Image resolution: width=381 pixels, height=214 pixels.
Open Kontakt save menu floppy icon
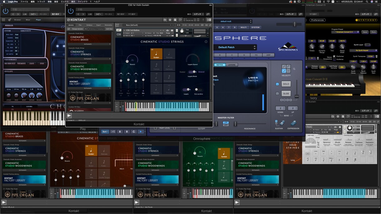click(x=165, y=20)
